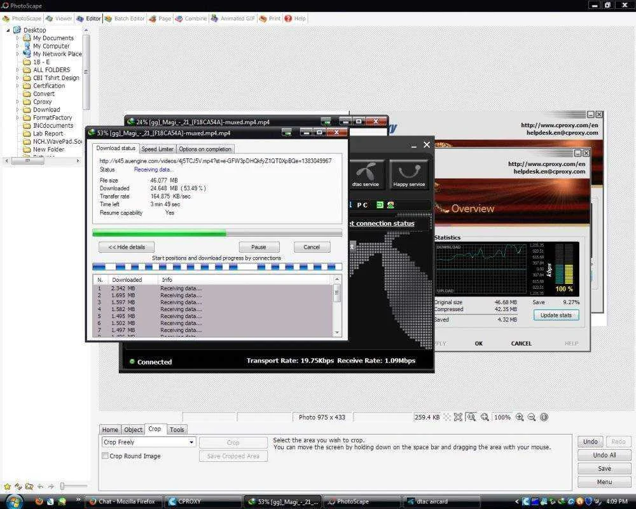636x509 pixels.
Task: Click the Undo button
Action: [x=590, y=442]
